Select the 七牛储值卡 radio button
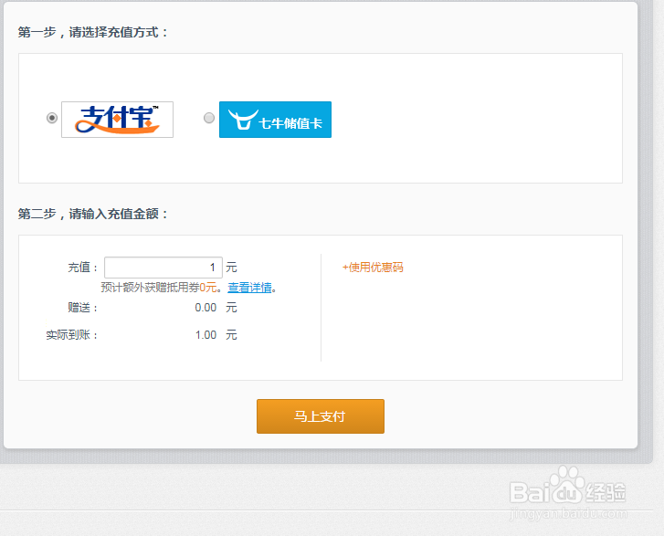The width and height of the screenshot is (664, 536). pos(209,118)
